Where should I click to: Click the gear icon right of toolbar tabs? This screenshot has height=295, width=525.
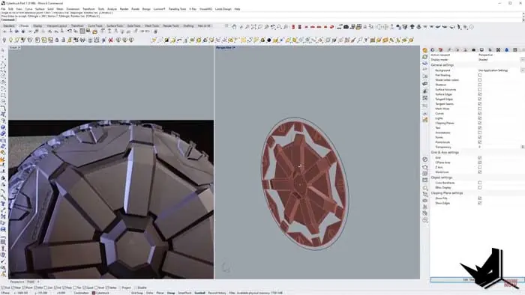tap(226, 25)
